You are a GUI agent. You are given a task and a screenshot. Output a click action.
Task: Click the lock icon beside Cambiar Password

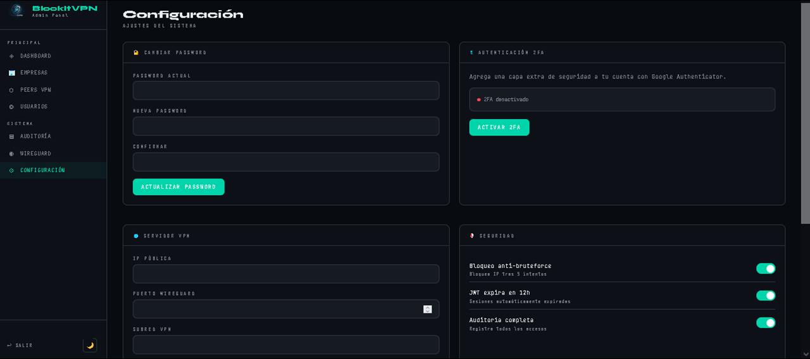(x=136, y=53)
